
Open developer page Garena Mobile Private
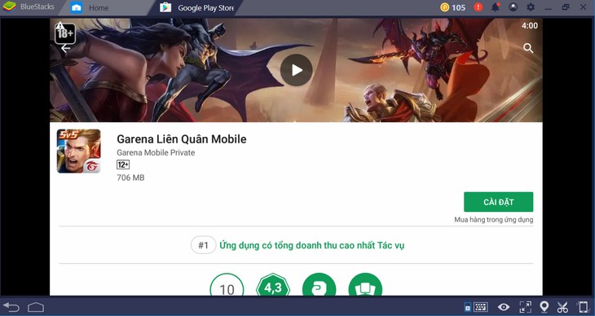(x=156, y=152)
